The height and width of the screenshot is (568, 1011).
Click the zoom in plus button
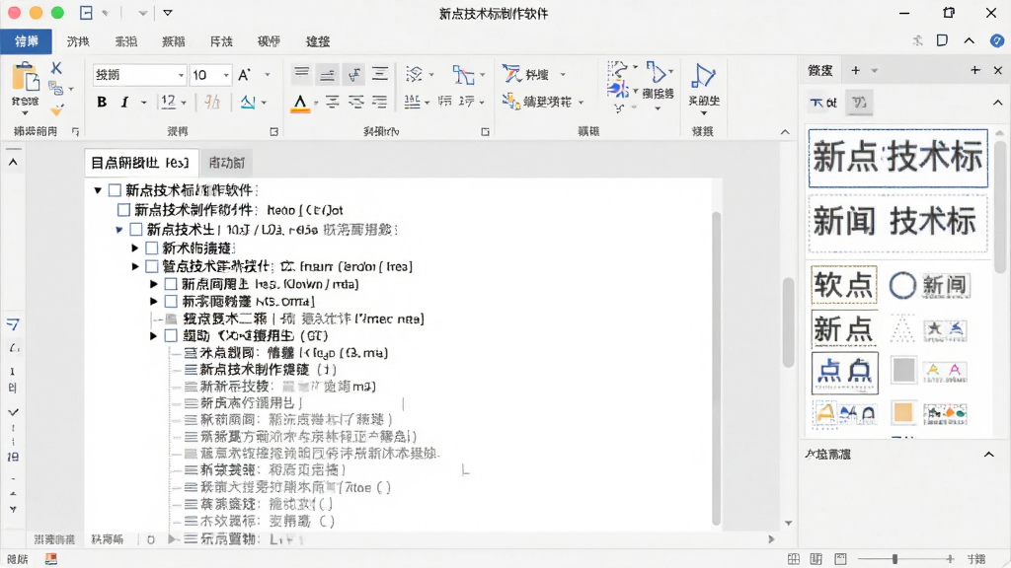950,559
